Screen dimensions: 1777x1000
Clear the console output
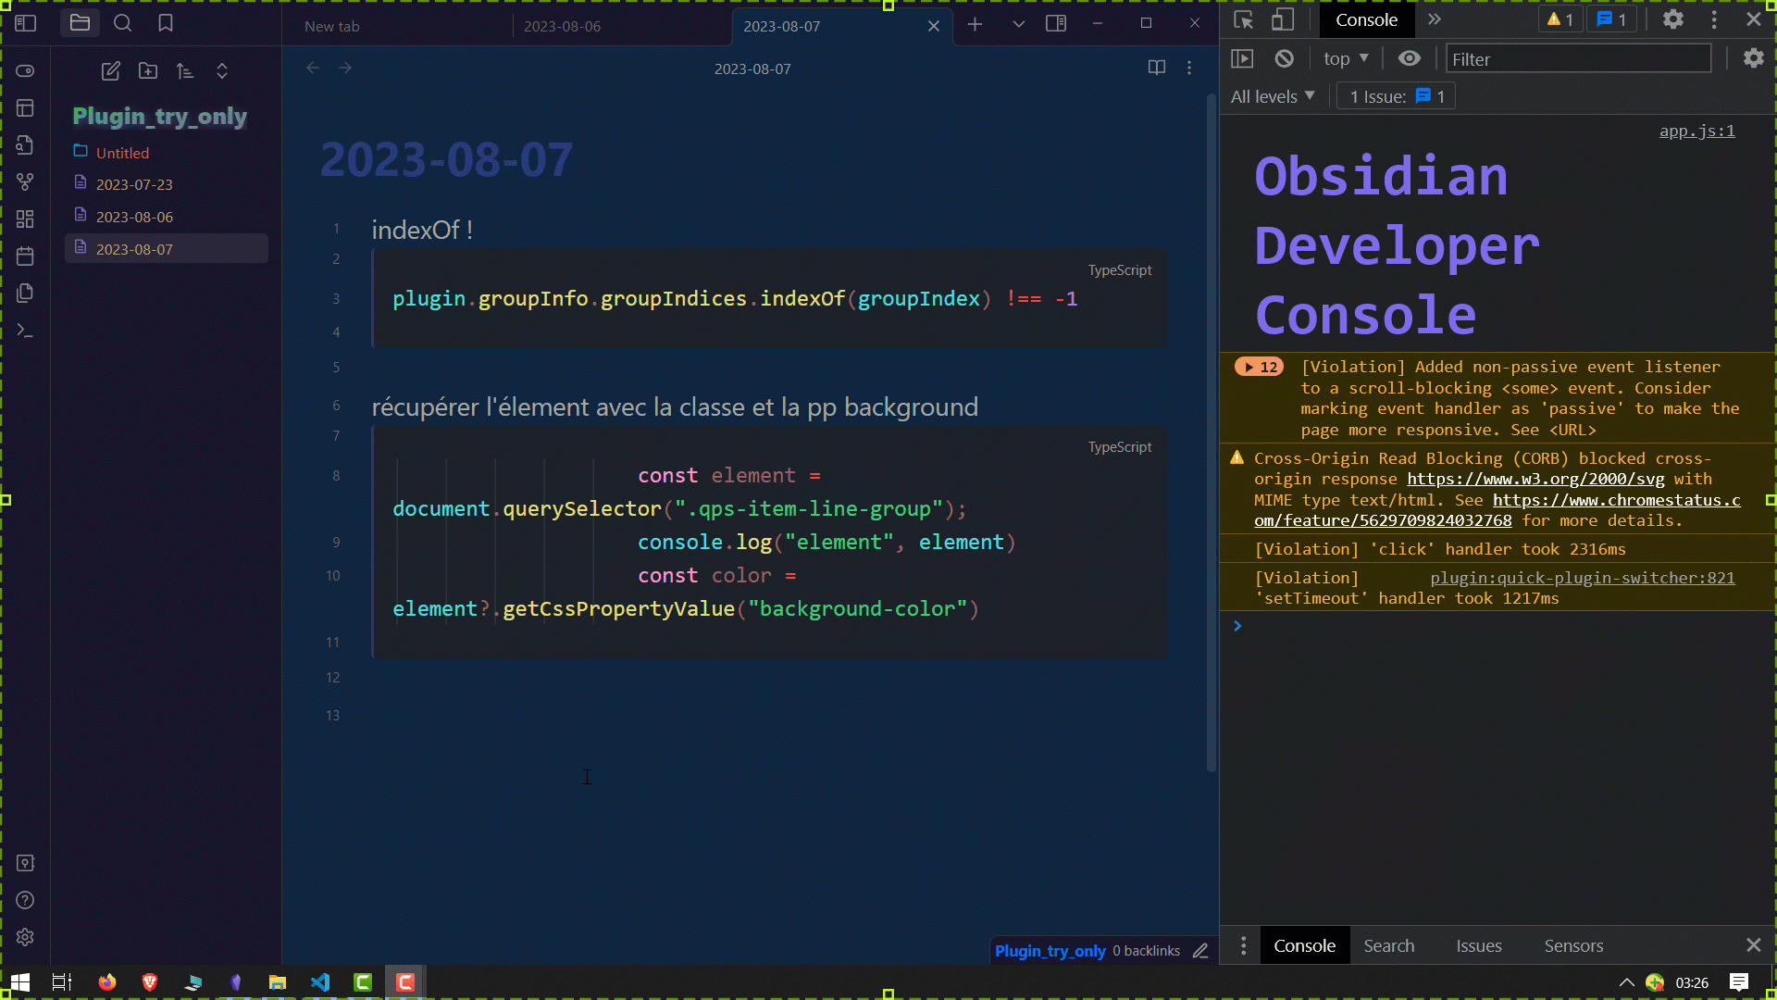tap(1284, 58)
